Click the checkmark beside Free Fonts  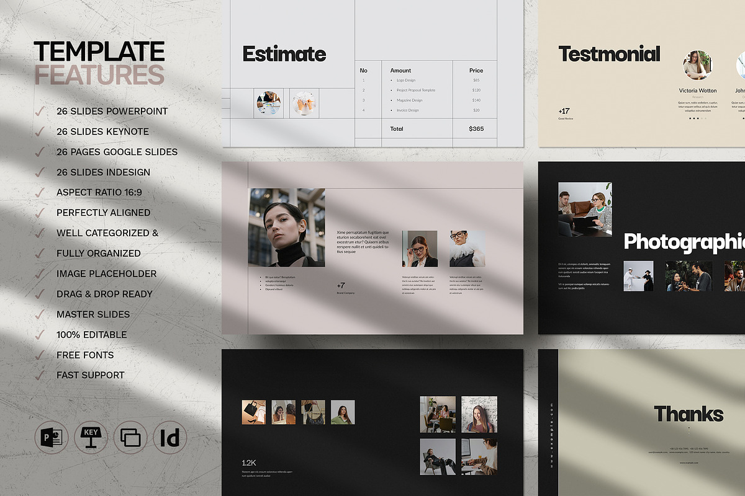tap(41, 355)
